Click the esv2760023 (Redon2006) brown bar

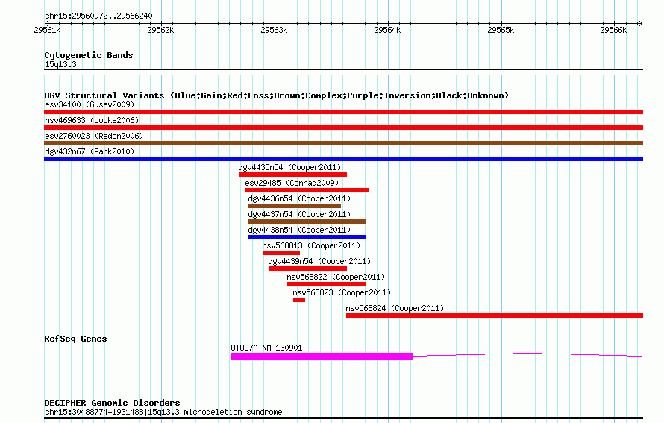click(343, 143)
